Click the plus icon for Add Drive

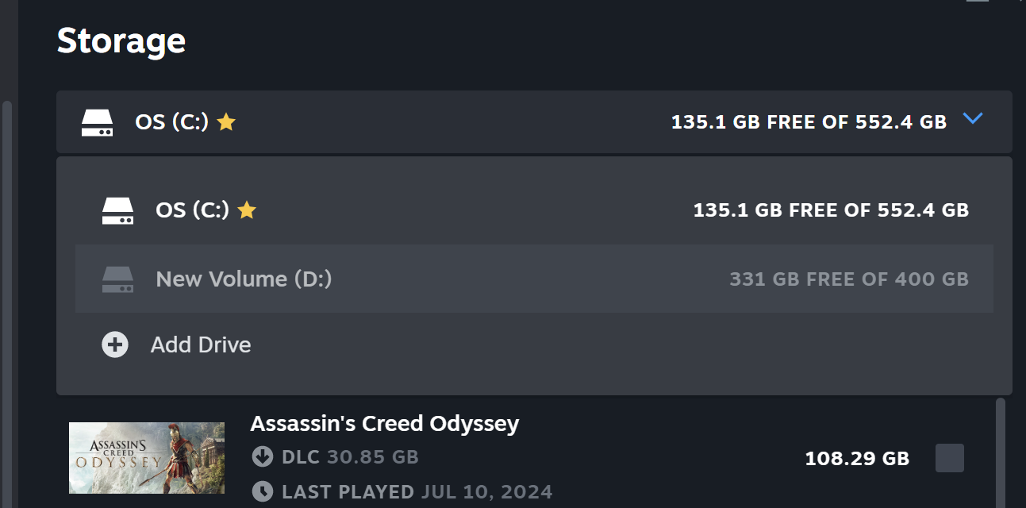115,344
